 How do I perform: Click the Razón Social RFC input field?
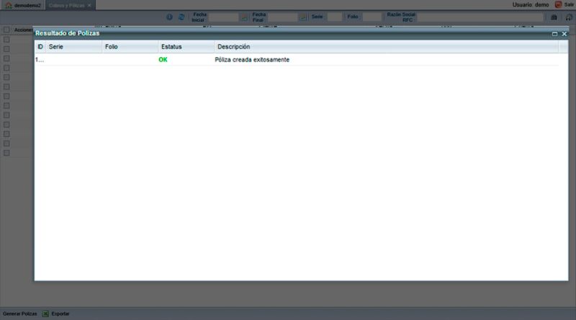coord(480,17)
